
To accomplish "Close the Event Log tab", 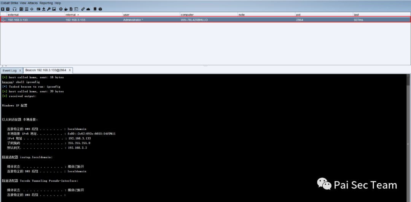I will (20, 71).
